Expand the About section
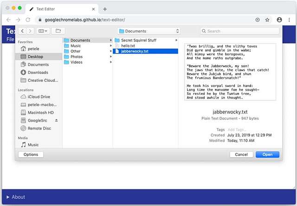 tap(16, 197)
